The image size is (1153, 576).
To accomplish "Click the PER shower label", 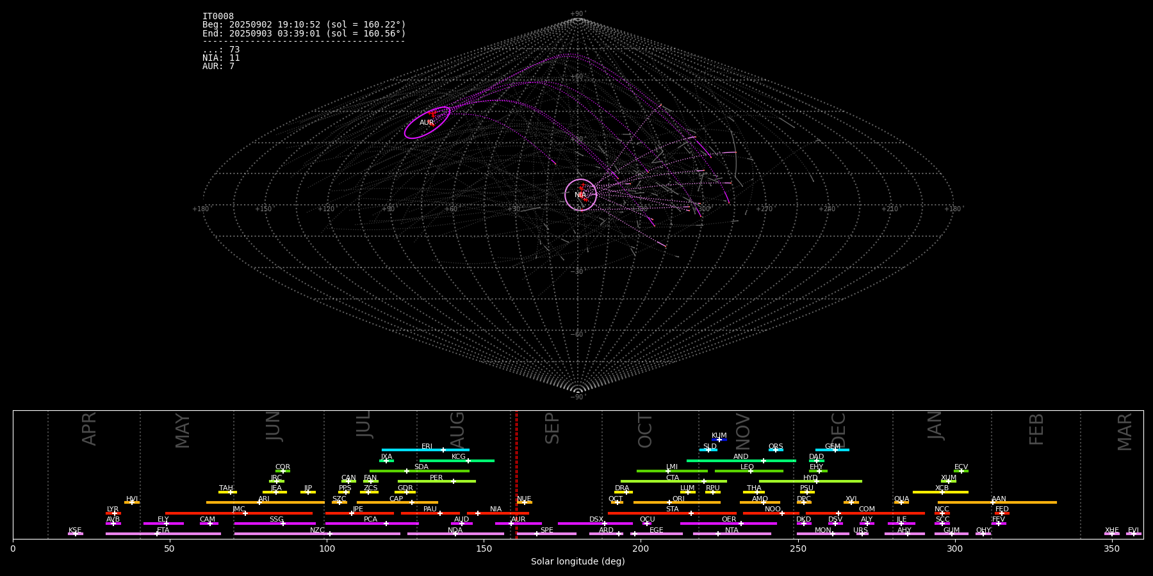I will [x=436, y=478].
